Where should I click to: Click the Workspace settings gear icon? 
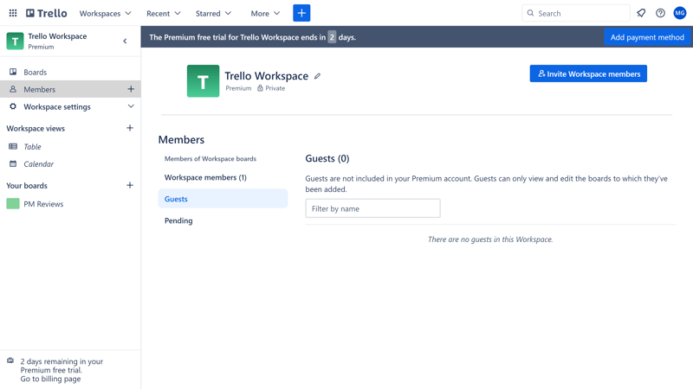tap(13, 106)
